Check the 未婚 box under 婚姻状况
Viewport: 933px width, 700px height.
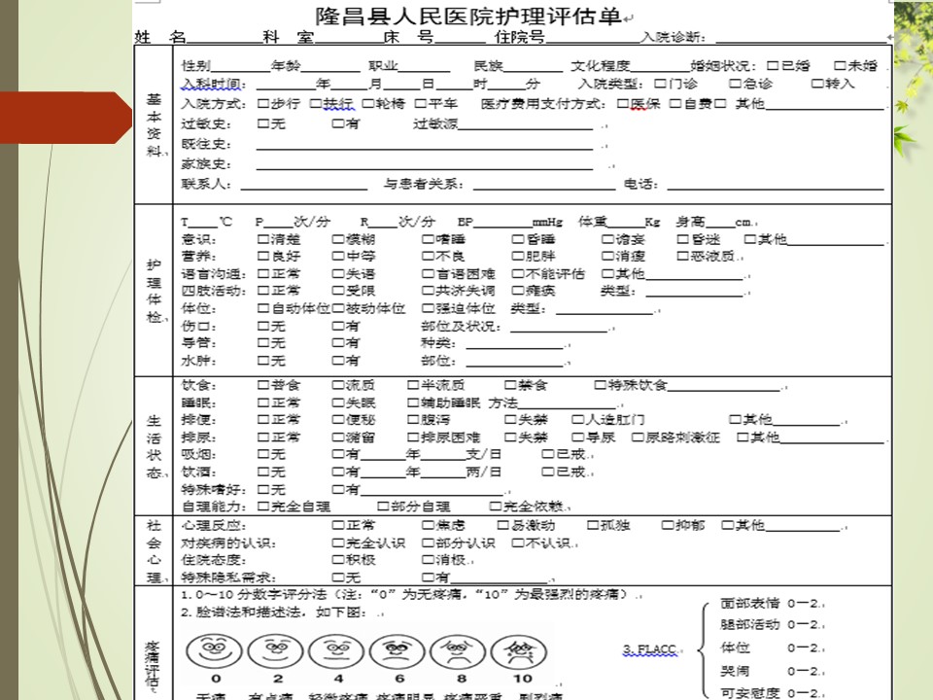pos(840,65)
